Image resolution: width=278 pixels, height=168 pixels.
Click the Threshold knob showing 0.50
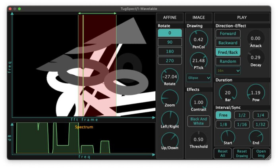[x=199, y=139]
